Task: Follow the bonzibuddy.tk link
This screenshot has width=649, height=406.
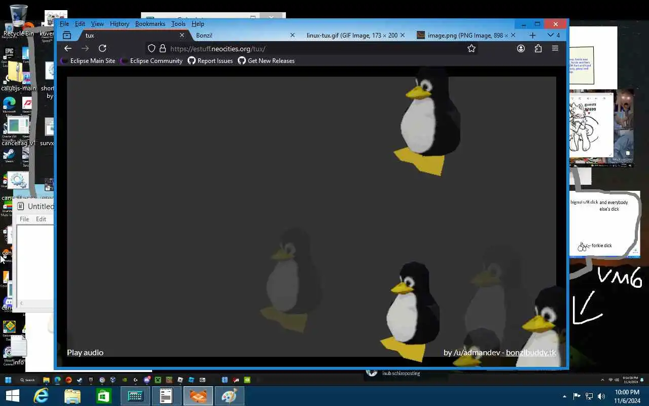Action: pyautogui.click(x=531, y=353)
